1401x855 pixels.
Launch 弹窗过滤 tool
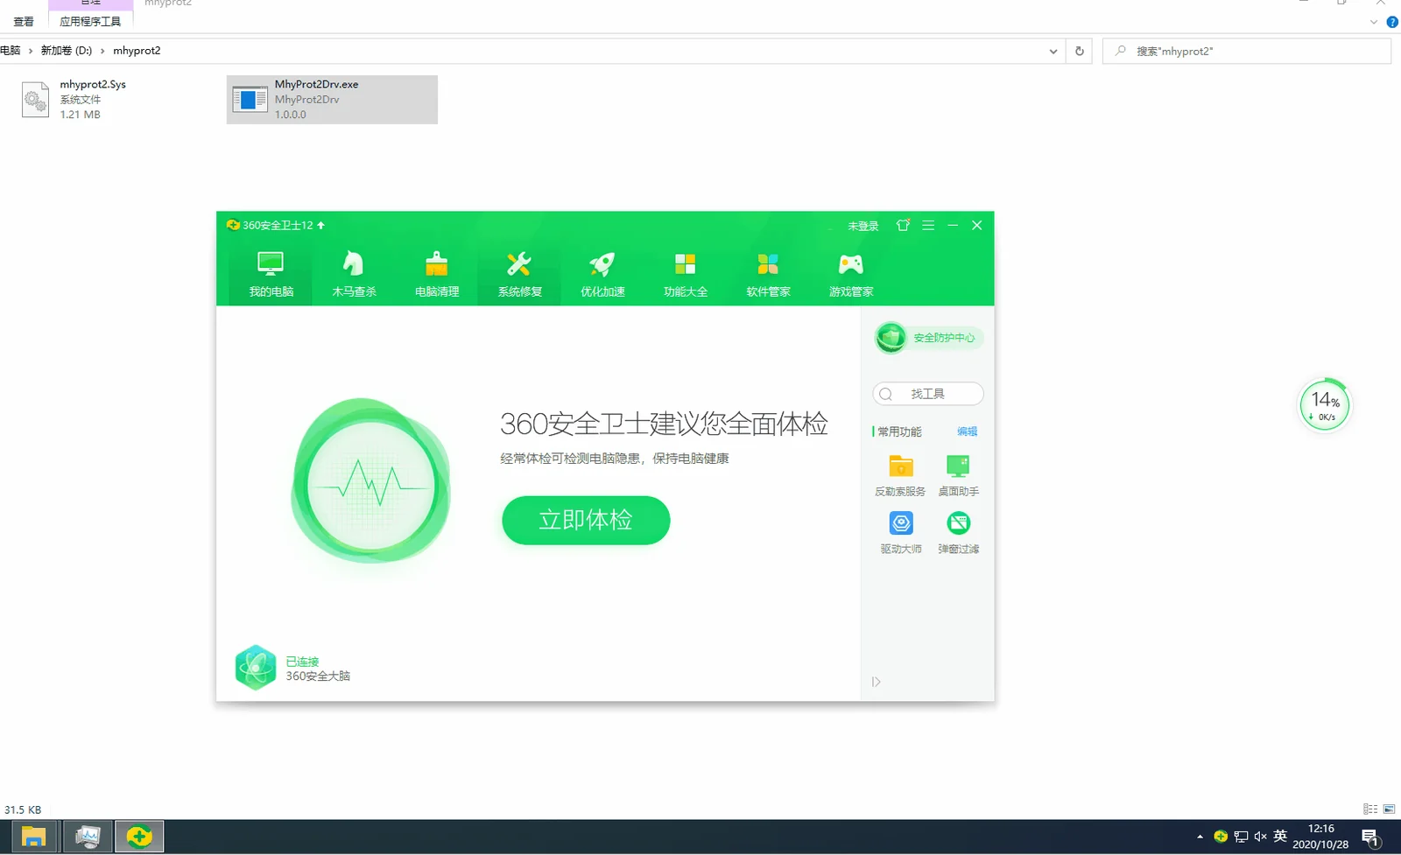[x=959, y=533]
